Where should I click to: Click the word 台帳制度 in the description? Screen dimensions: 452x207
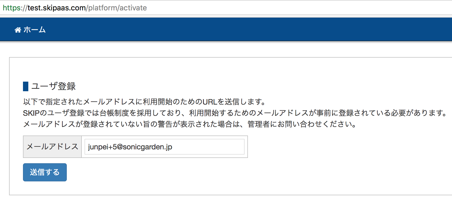coord(114,113)
